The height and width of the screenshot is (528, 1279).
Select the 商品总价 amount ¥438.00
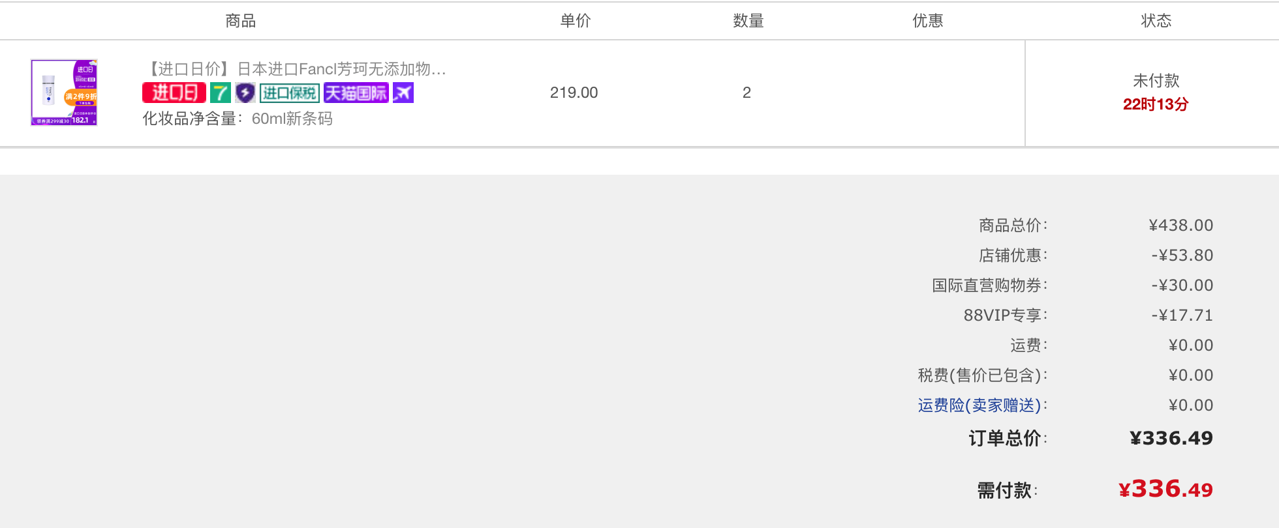click(1181, 226)
